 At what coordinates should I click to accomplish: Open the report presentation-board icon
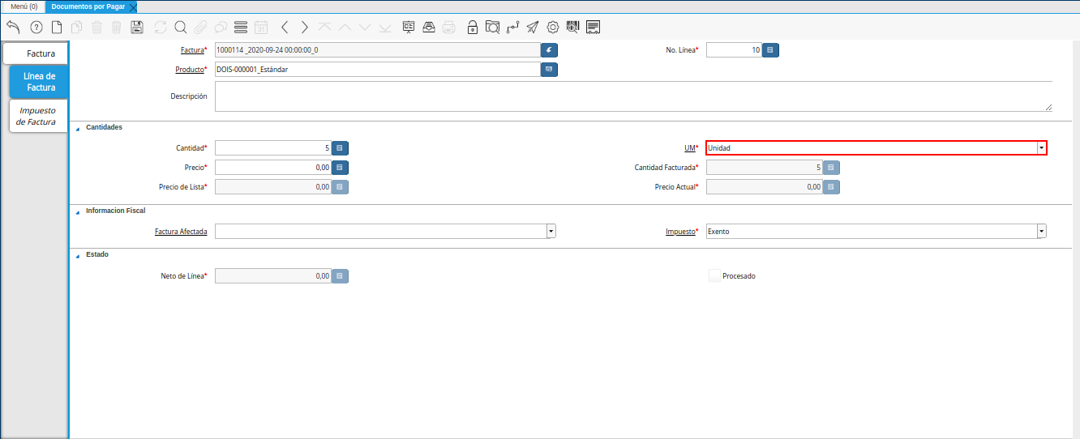409,27
